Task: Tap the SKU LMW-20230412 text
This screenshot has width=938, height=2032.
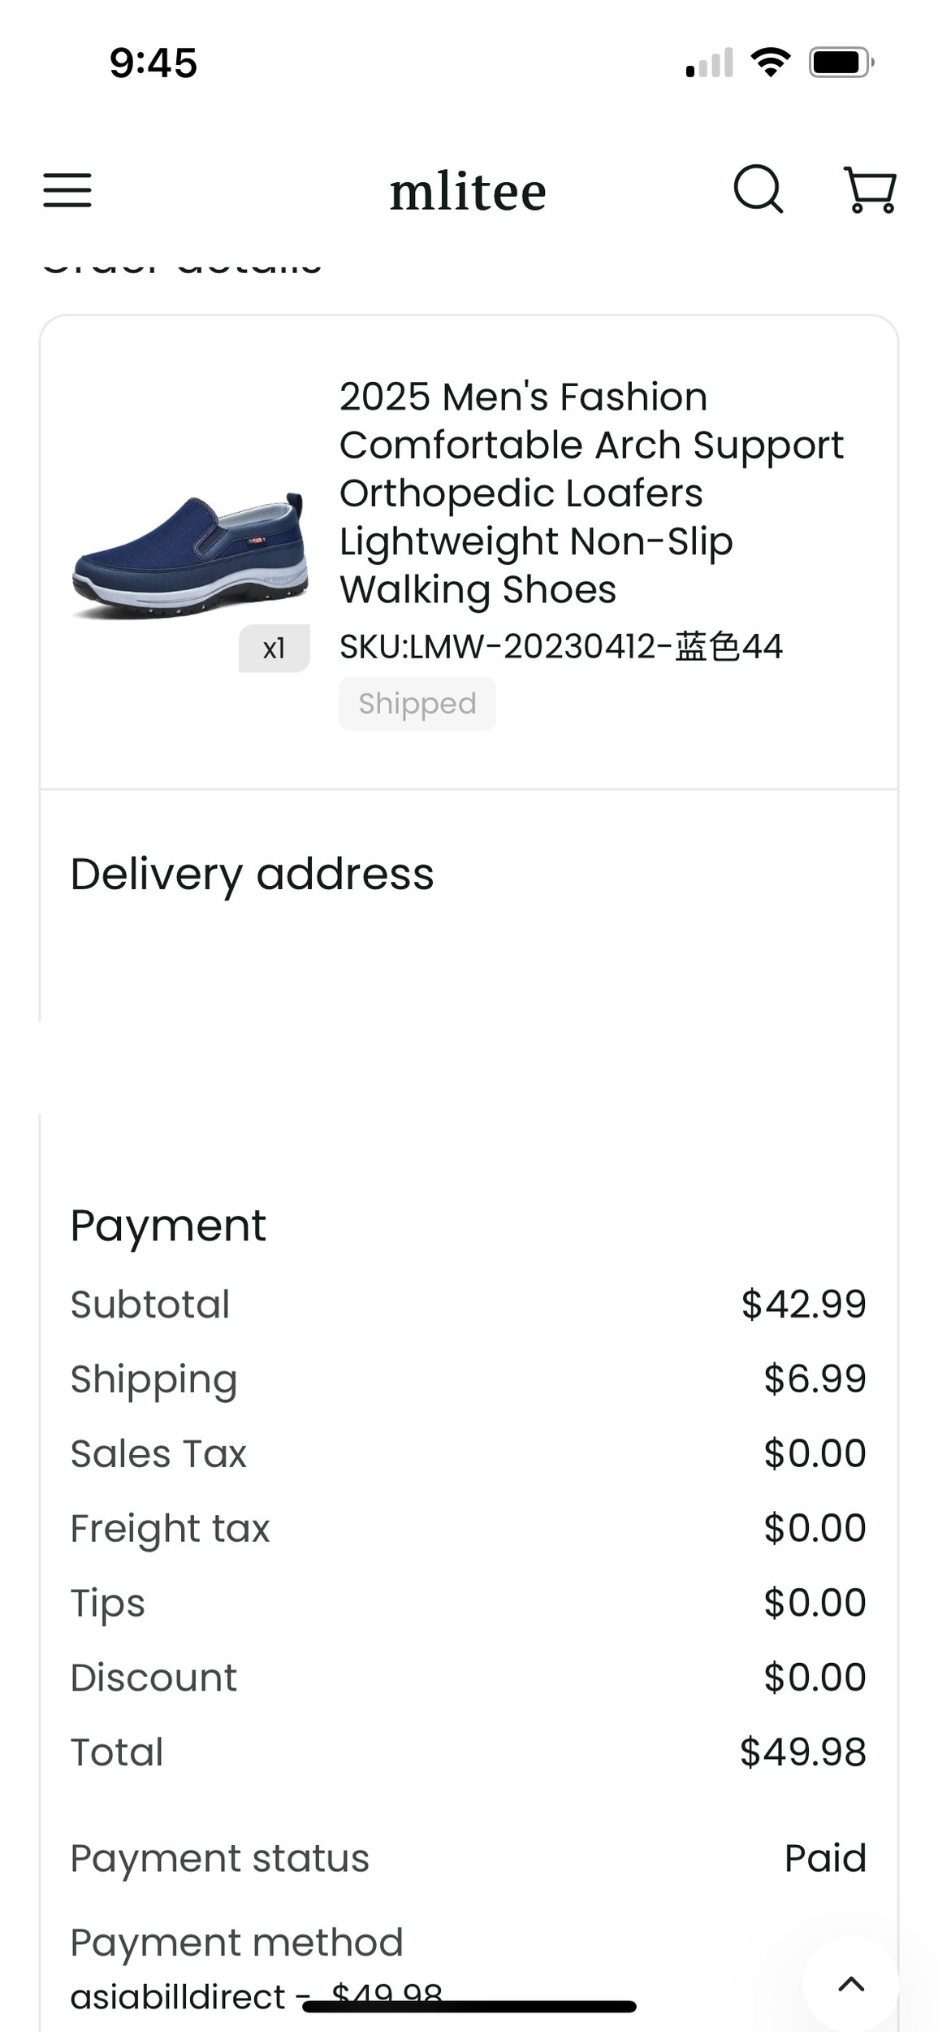Action: [560, 647]
